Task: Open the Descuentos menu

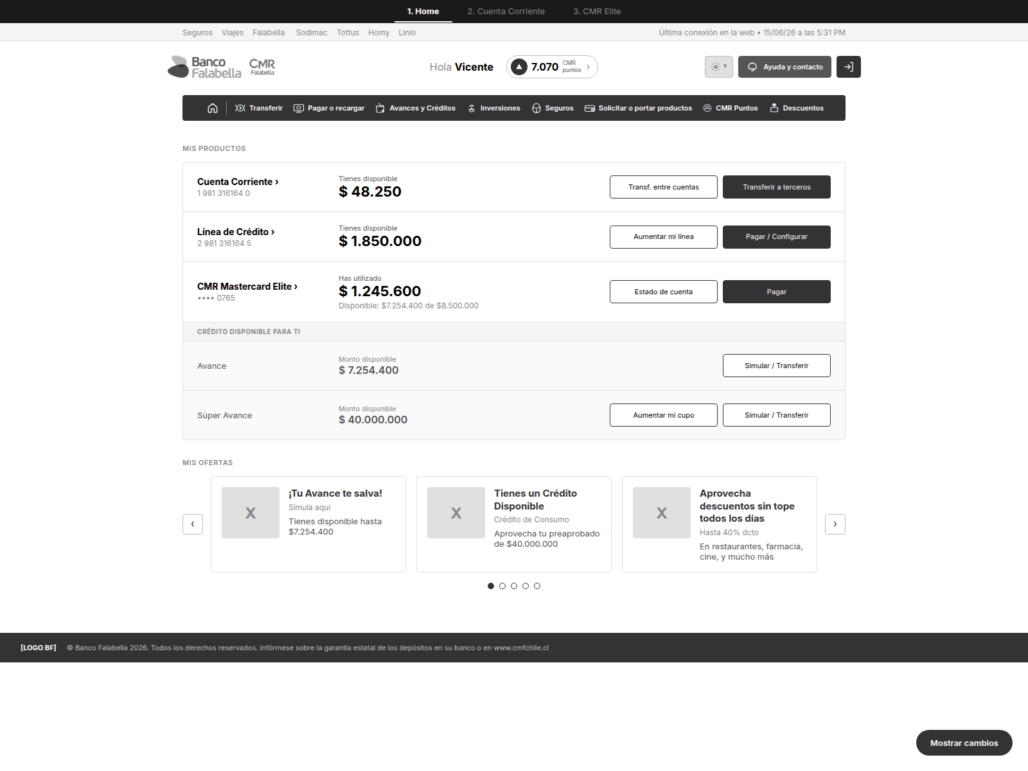Action: [797, 108]
